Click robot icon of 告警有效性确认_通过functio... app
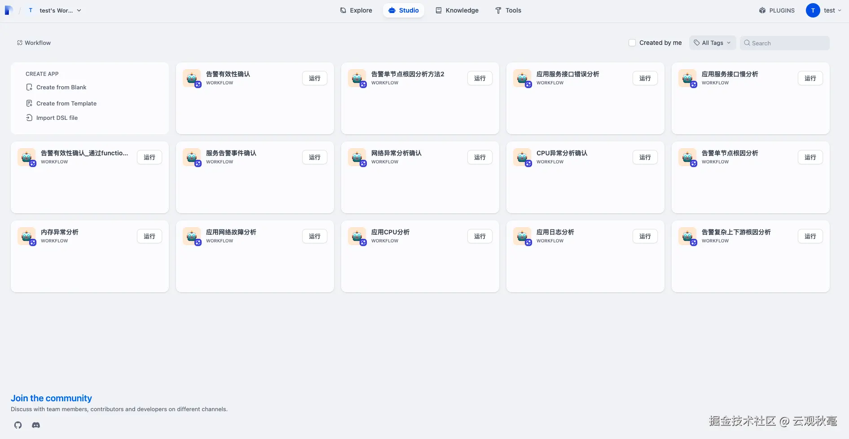Image resolution: width=849 pixels, height=439 pixels. pyautogui.click(x=26, y=157)
